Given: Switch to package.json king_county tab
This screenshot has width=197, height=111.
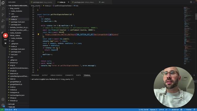Looking at the screenshot, I should (42, 2).
